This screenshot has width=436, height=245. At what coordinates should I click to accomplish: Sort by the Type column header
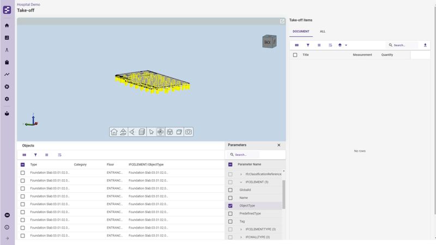(x=34, y=164)
